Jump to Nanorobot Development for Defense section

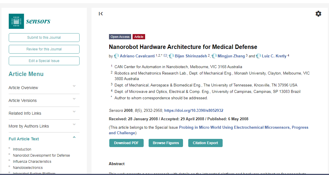pyautogui.click(x=41, y=155)
